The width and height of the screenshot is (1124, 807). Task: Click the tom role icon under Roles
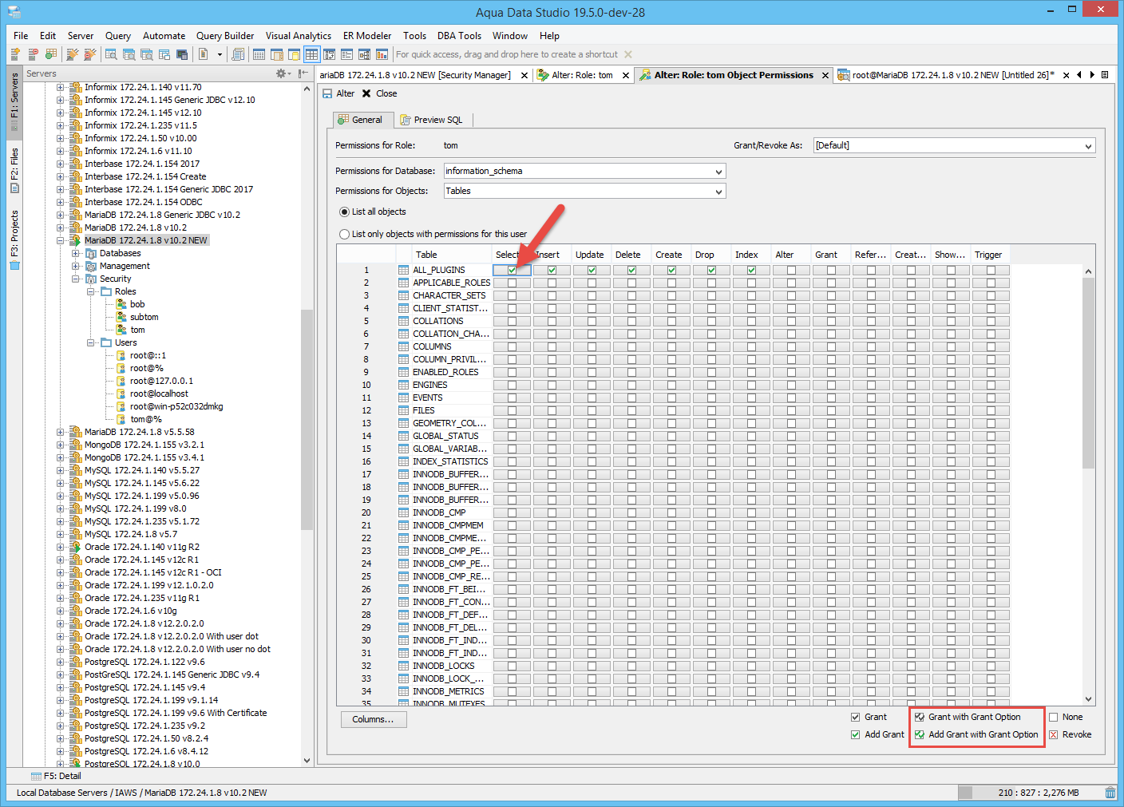coord(121,330)
